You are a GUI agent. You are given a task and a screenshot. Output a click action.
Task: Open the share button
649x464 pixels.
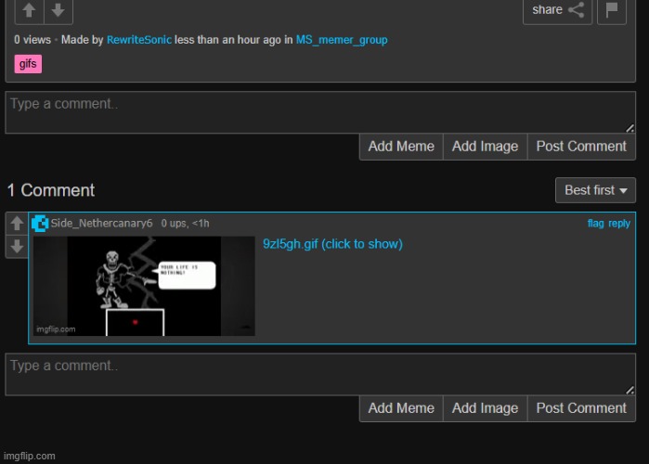coord(557,10)
